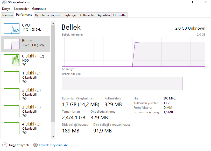Open the 0 Diski (I: C:) graph

12,60
